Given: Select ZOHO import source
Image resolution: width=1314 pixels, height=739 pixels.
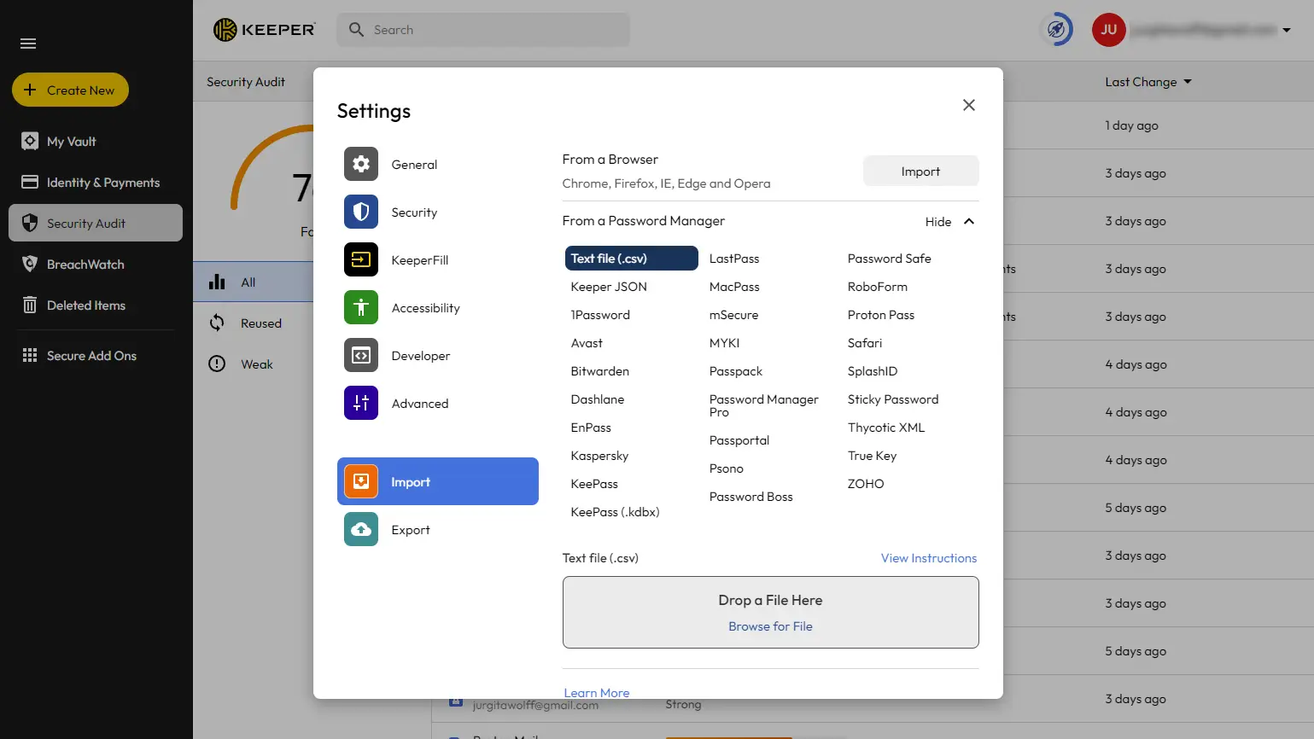Looking at the screenshot, I should (x=866, y=484).
